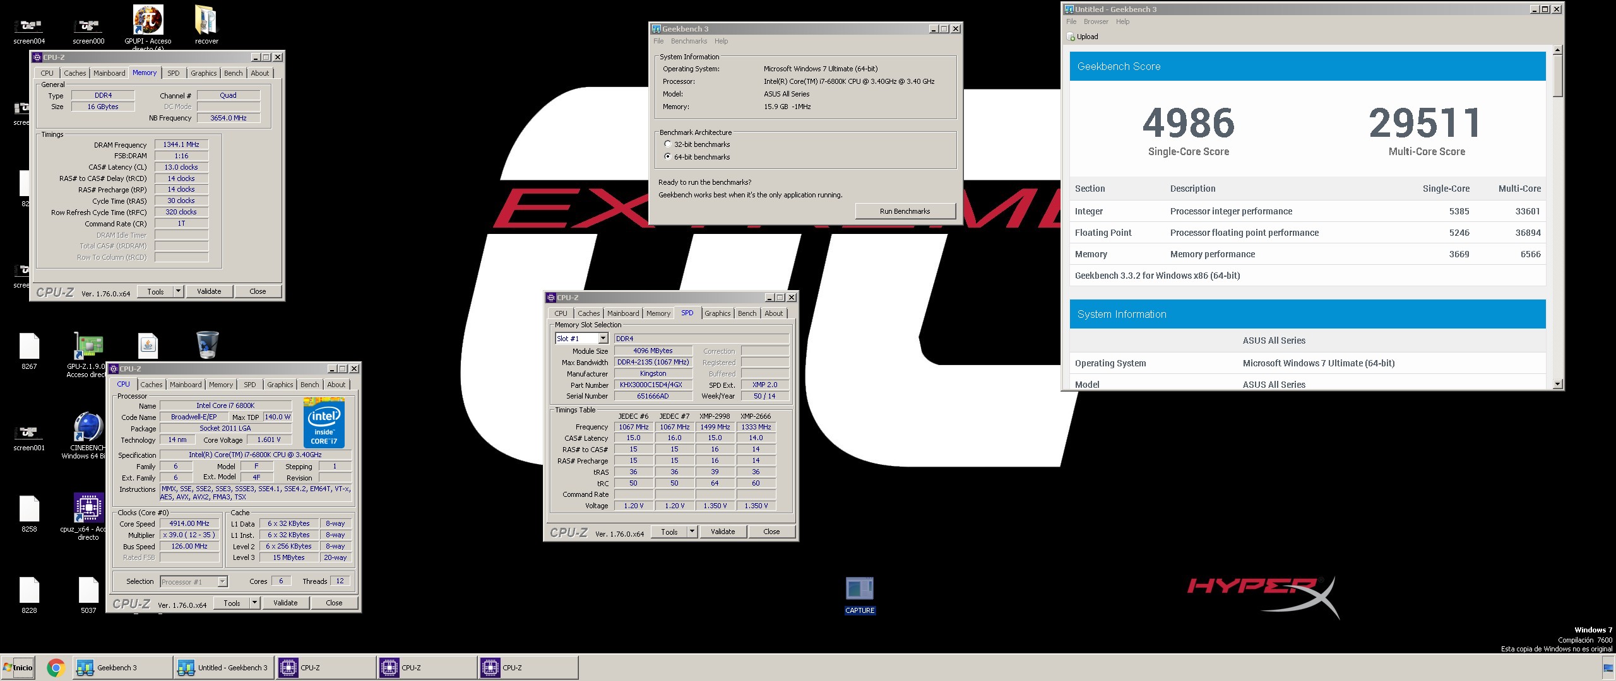
Task: Switch to Geekbench 3 taskbar item
Action: point(123,668)
